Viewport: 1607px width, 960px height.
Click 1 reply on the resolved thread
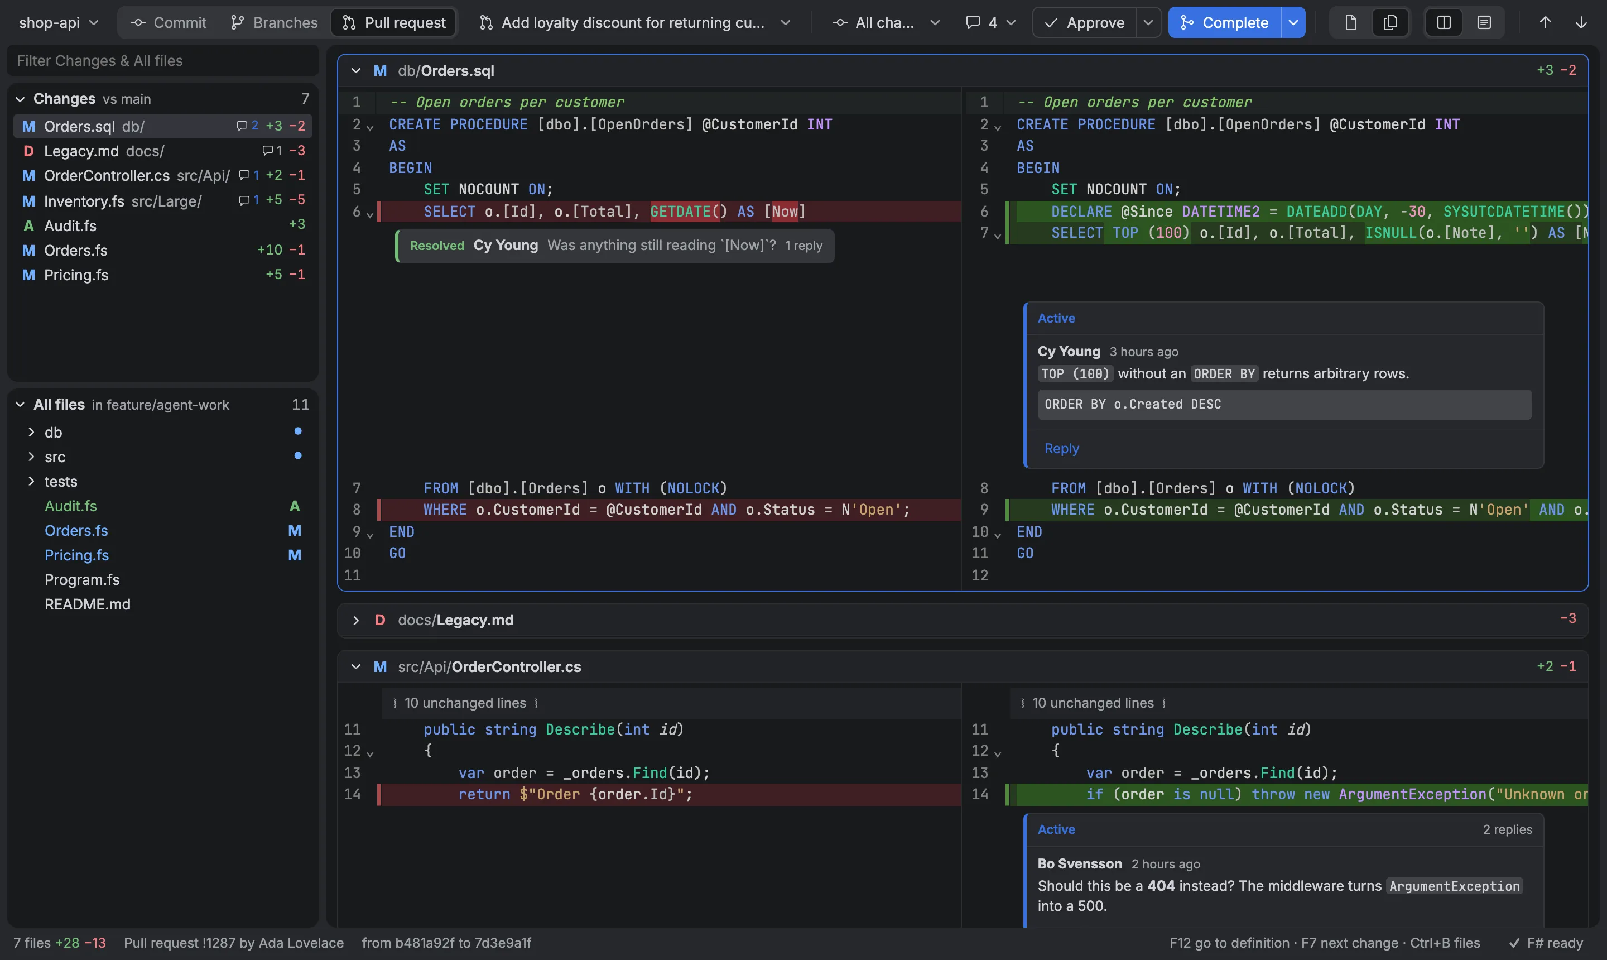[x=803, y=246]
